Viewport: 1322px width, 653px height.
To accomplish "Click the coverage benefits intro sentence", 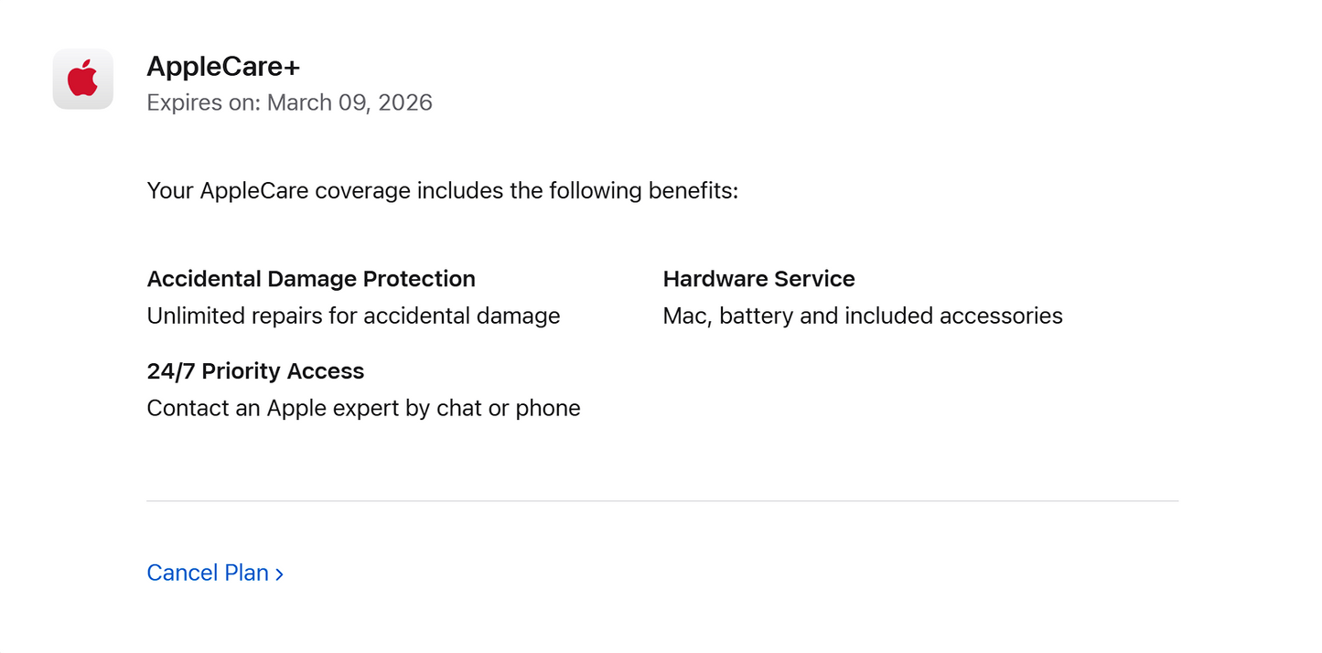I will point(444,190).
